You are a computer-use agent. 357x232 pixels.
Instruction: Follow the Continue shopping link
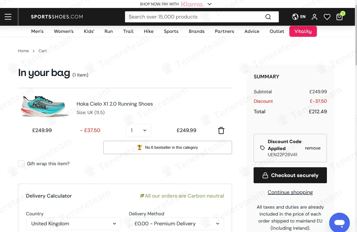coord(290,192)
